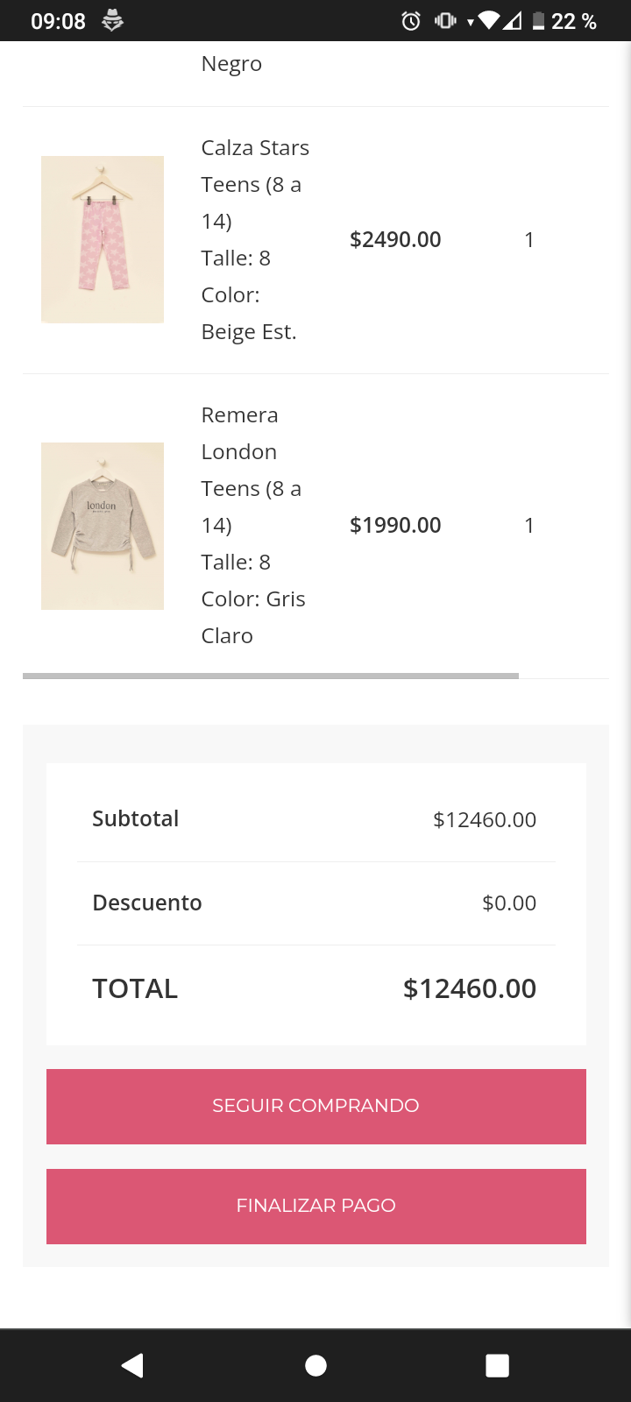Select the Remera London Teens product name
This screenshot has height=1402, width=631.
click(x=251, y=452)
